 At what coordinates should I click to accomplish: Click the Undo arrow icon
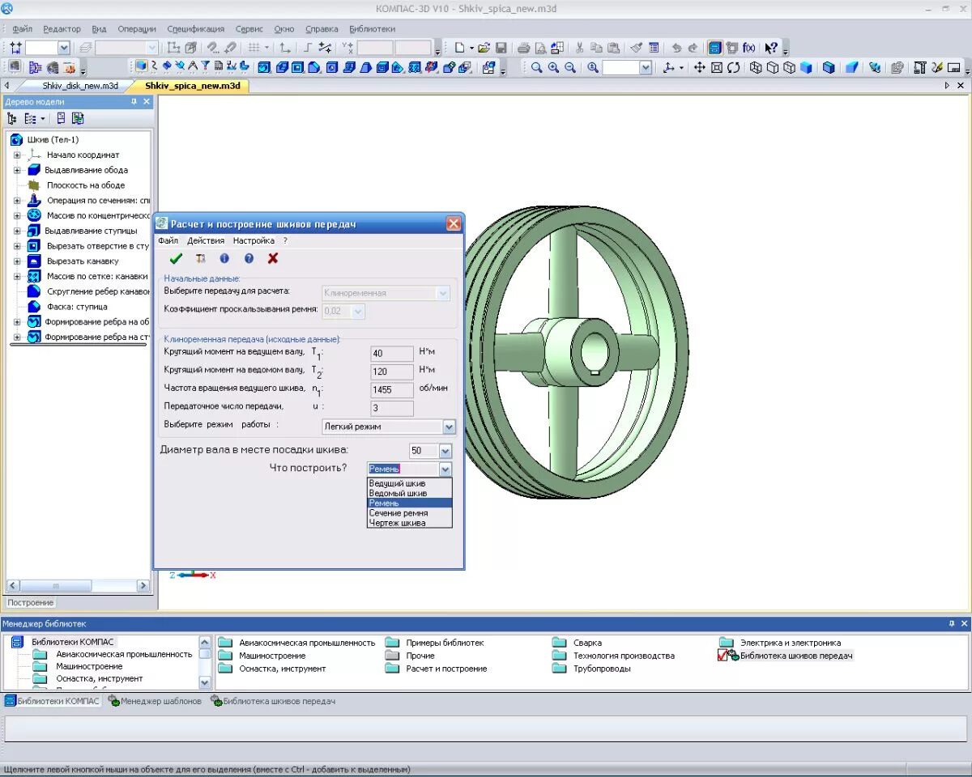[677, 48]
